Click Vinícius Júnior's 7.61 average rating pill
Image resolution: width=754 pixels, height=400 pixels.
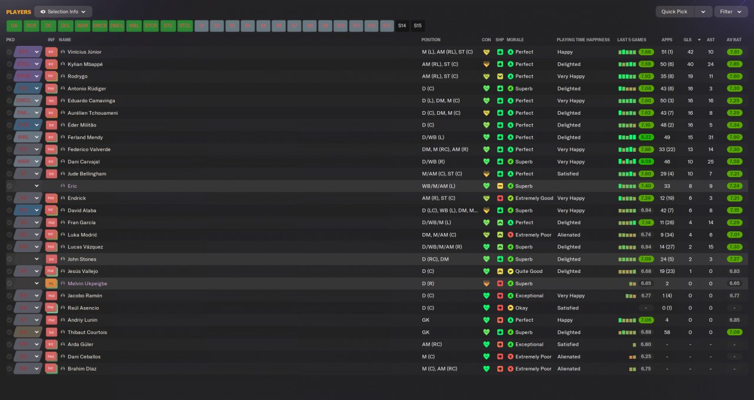pyautogui.click(x=734, y=52)
